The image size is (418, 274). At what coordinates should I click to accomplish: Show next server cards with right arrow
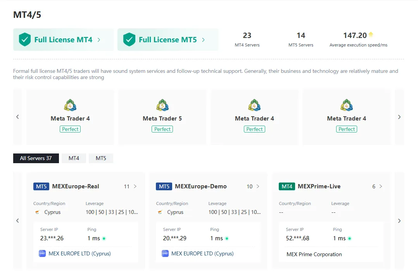(x=399, y=221)
